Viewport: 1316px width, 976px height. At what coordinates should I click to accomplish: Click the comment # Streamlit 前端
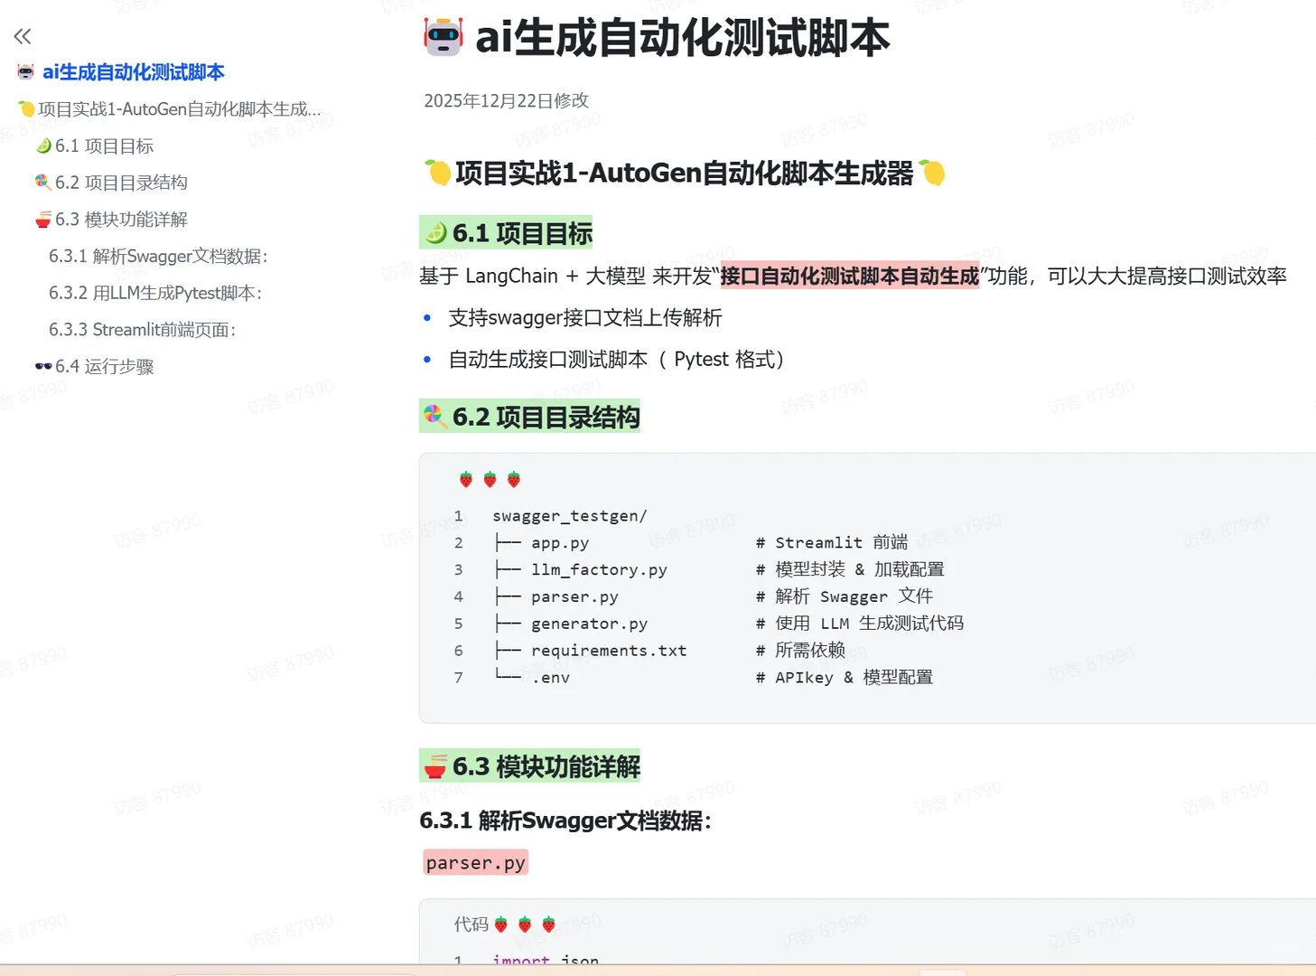tap(832, 542)
